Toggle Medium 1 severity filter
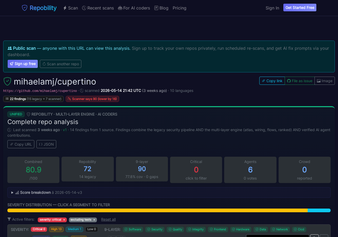The width and height of the screenshot is (338, 237). [x=74, y=229]
